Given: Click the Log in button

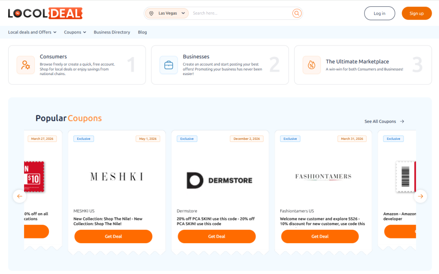Looking at the screenshot, I should click(379, 13).
